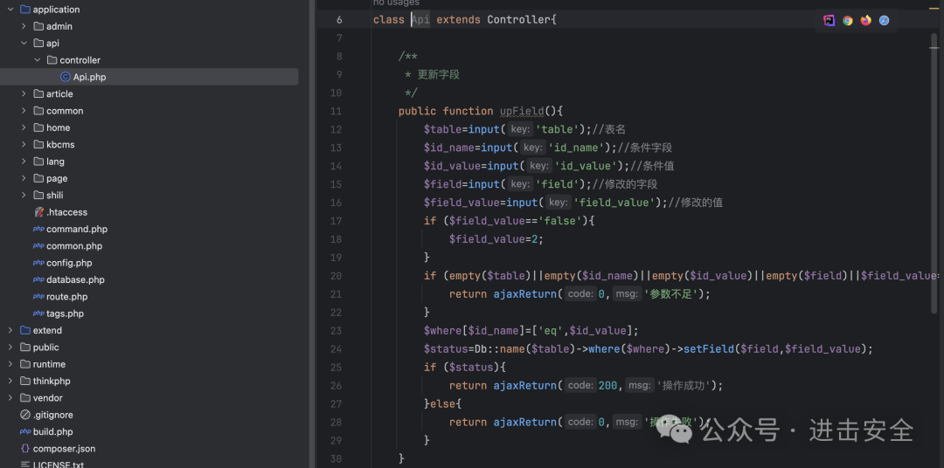This screenshot has height=468, width=944.
Task: Click the setField method call
Action: tap(709, 349)
